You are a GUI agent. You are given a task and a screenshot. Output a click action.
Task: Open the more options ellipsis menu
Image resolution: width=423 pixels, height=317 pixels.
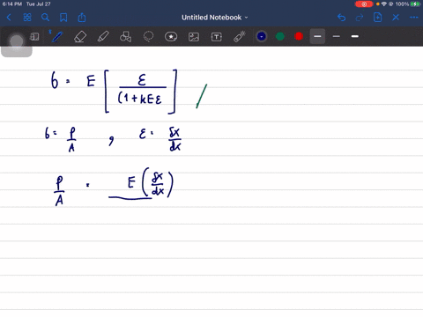414,18
